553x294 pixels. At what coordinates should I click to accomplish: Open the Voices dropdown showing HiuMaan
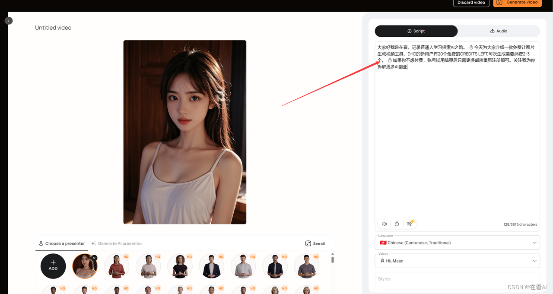(x=457, y=261)
